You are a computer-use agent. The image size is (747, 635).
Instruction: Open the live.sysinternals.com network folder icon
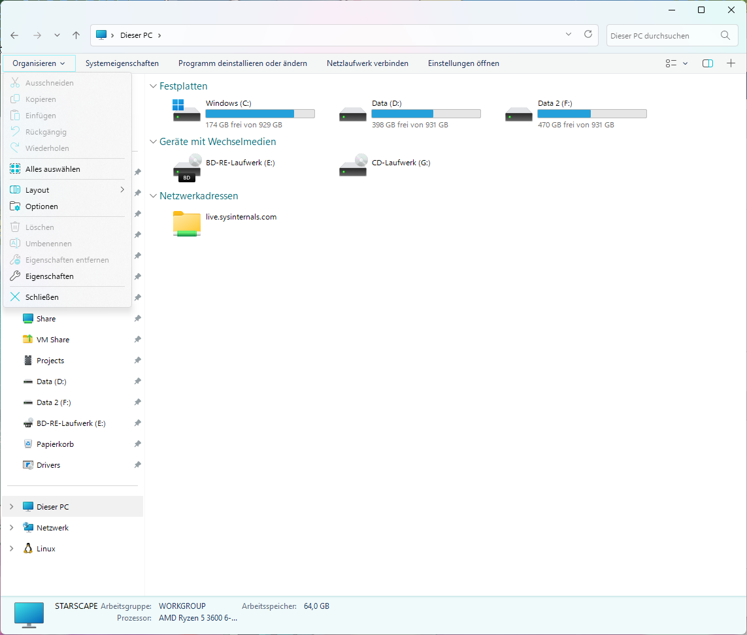click(187, 223)
